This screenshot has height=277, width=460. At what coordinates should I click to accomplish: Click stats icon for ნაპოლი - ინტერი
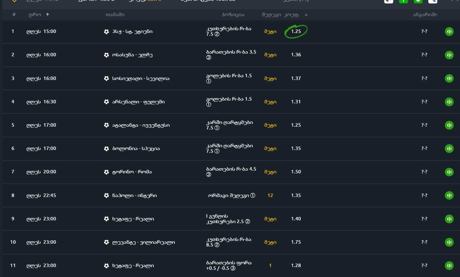click(449, 195)
